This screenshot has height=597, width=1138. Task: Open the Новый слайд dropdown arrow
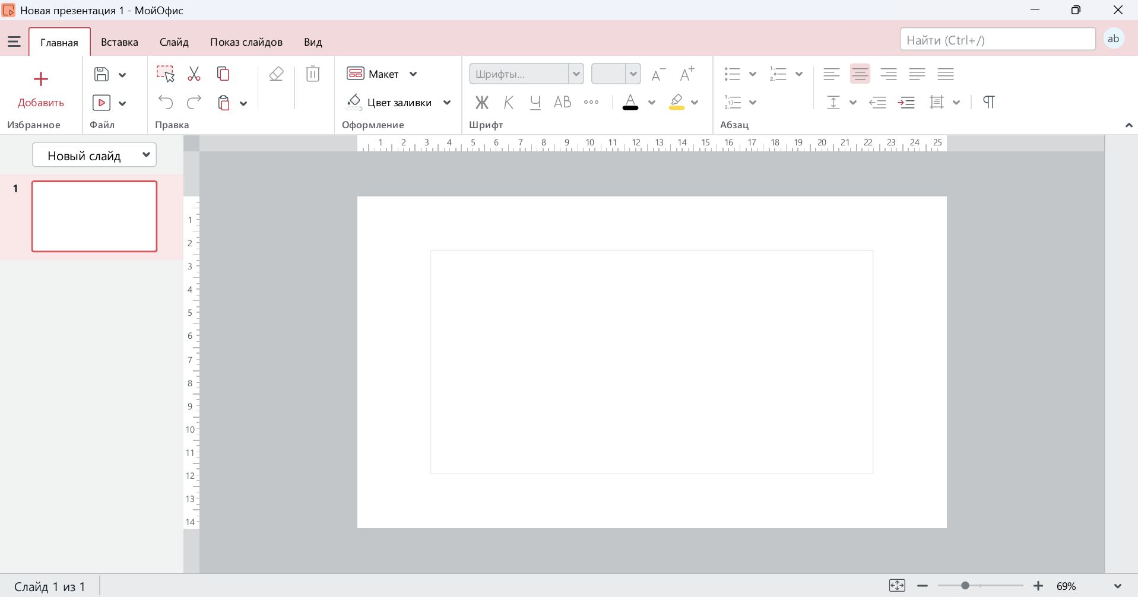click(x=146, y=155)
